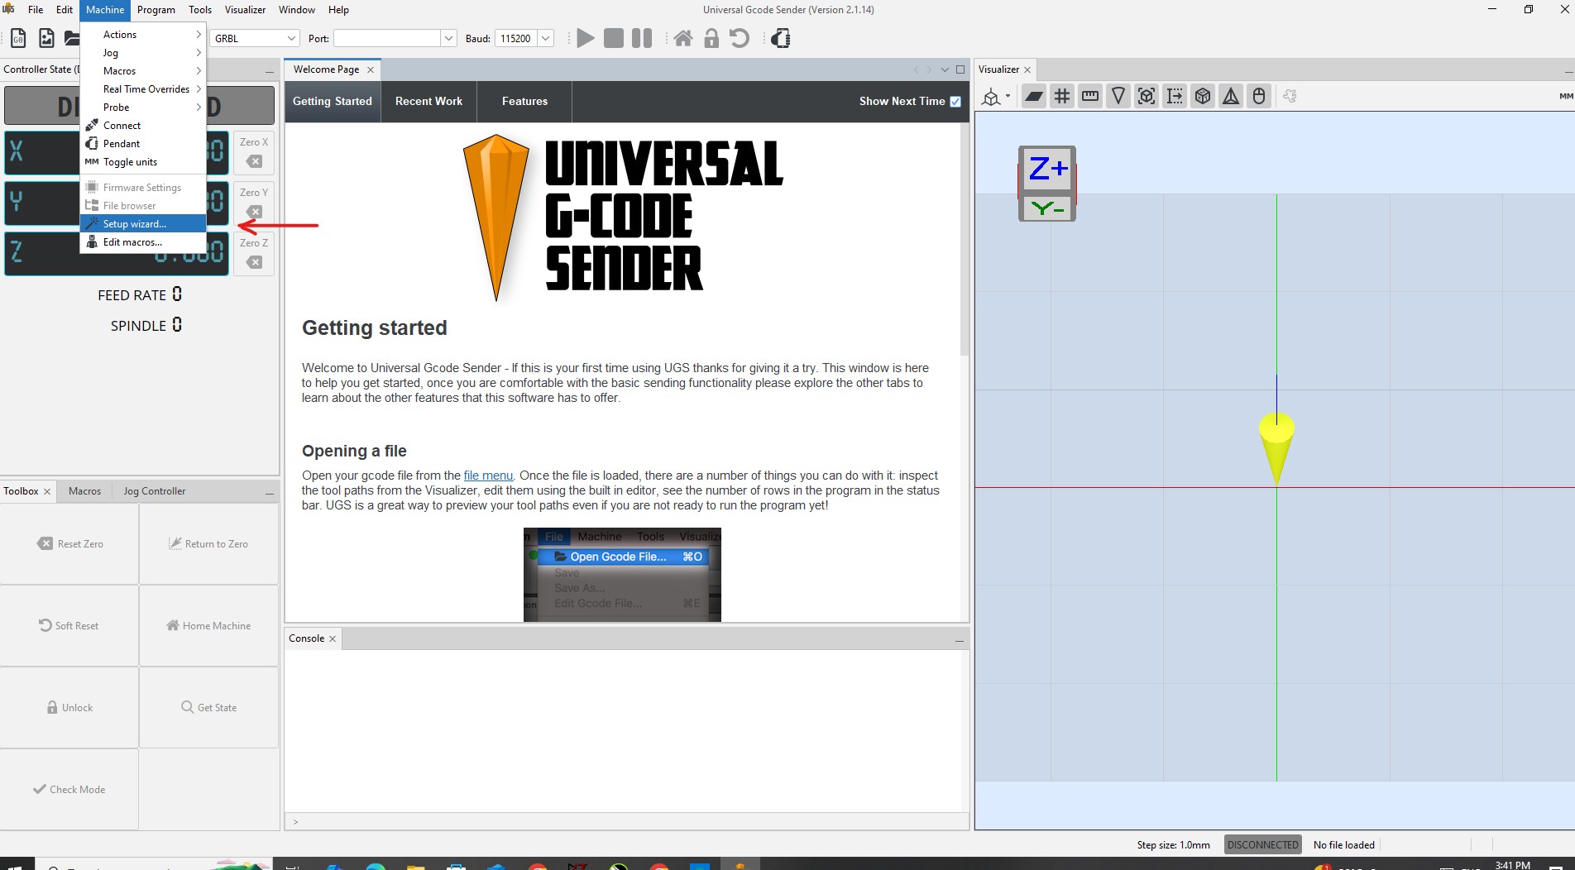Screen dimensions: 1575x870
Task: Select Pendant menu entry
Action: [x=143, y=144]
